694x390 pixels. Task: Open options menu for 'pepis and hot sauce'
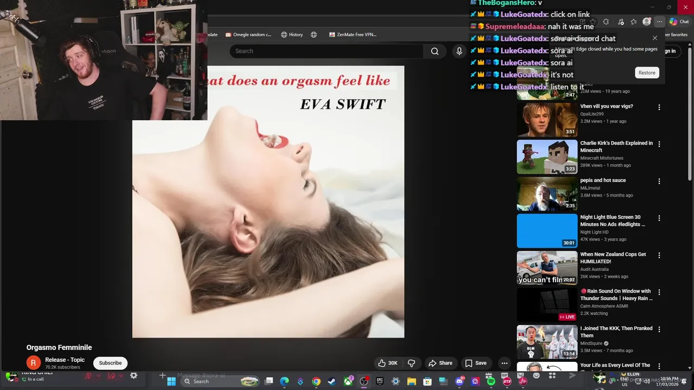tap(659, 181)
